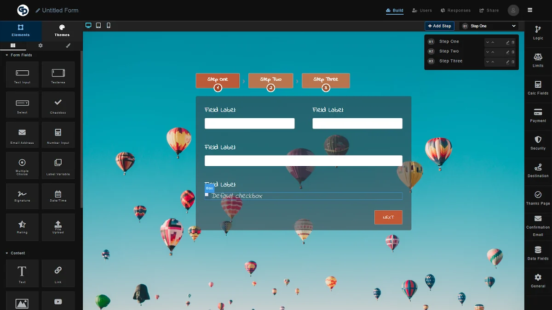Image resolution: width=552 pixels, height=310 pixels.
Task: Choose the File Upload element
Action: (58, 226)
